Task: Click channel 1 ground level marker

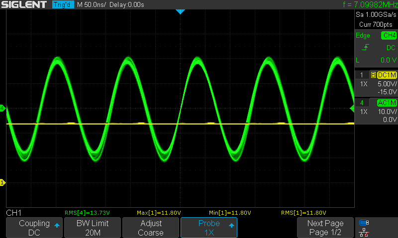Action: 2,182
